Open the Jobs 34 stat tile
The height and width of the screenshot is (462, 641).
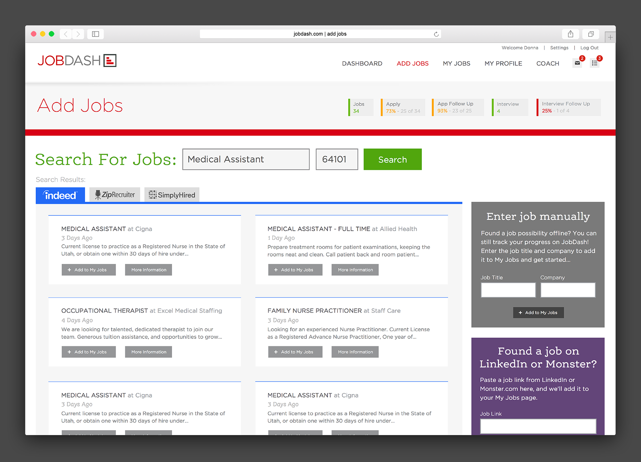tap(361, 107)
